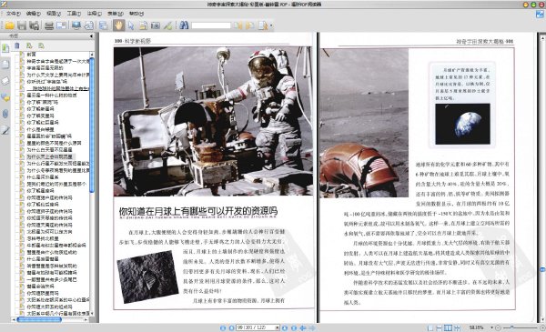Select bookmark 什么是河外星系
Image resolution: width=546 pixels, height=332 pixels.
point(43,177)
